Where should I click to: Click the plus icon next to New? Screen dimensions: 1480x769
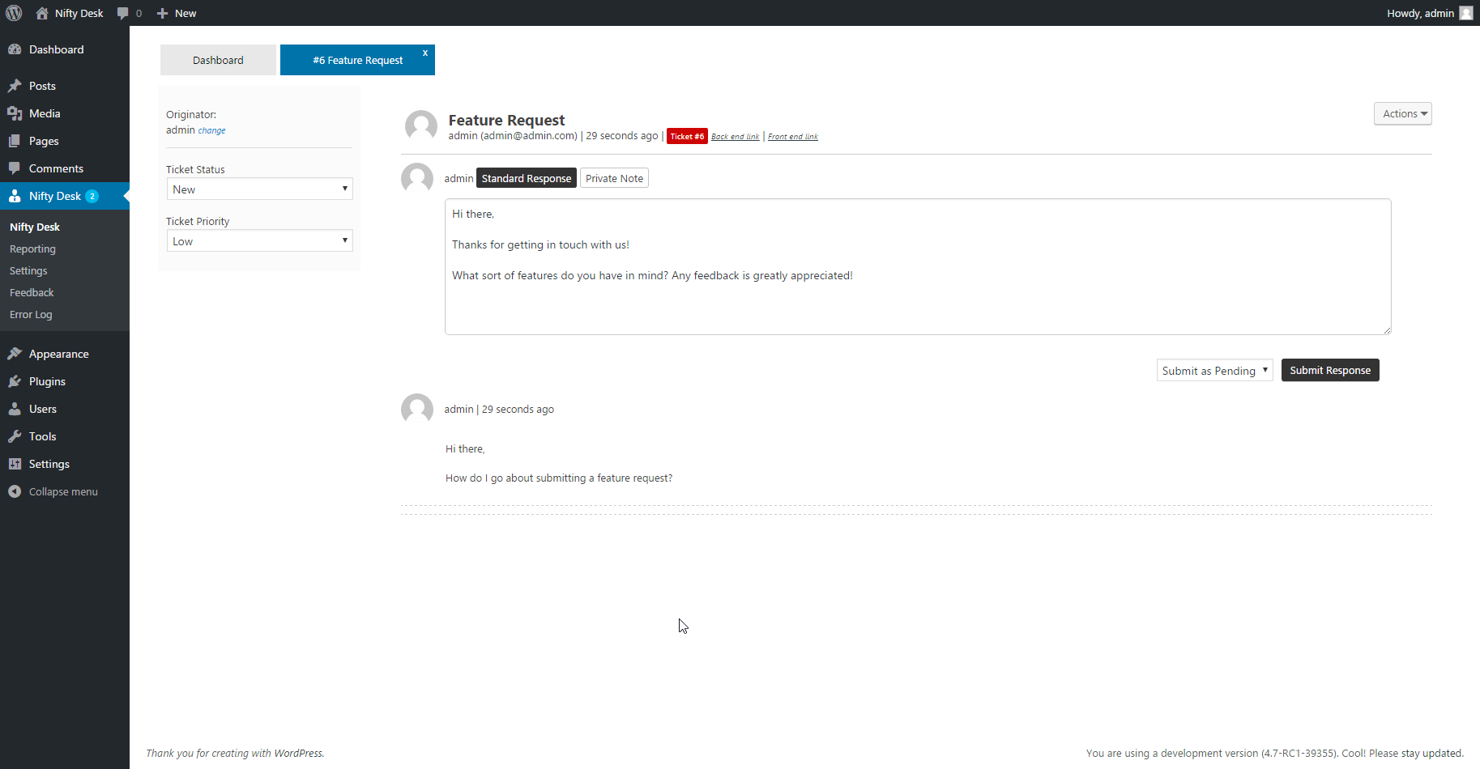tap(162, 13)
